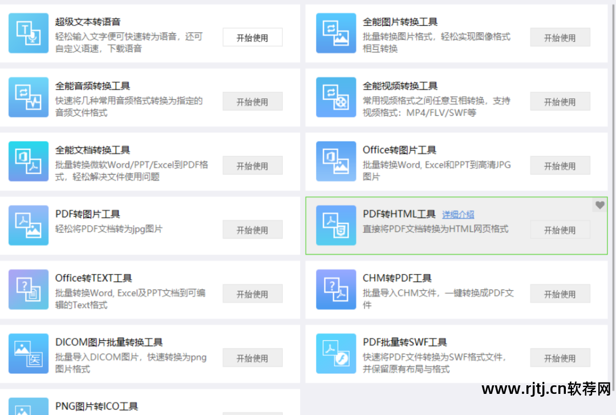The height and width of the screenshot is (415, 616).
Task: Click description 轻松将PDF文档转为jpg图片
Action: 109,229
